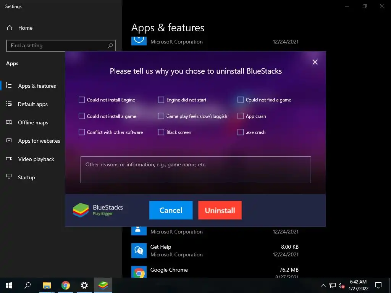Click the 'Other reasons' text field
Image resolution: width=391 pixels, height=293 pixels.
click(196, 170)
